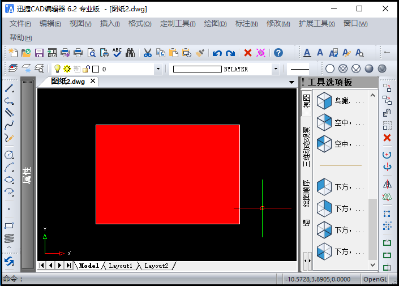Image resolution: width=399 pixels, height=286 pixels.
Task: Click the OpenGL status bar entry
Action: tap(375, 279)
